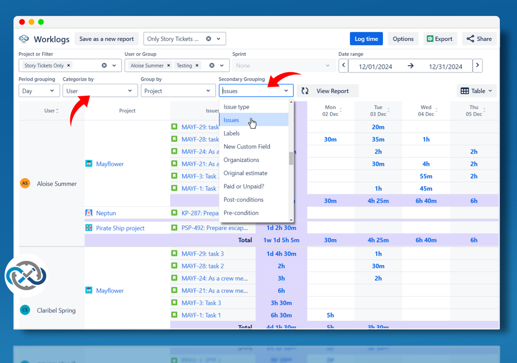Click the Pirate Ship project icon
Screen dimensions: 517x363
pos(88,228)
